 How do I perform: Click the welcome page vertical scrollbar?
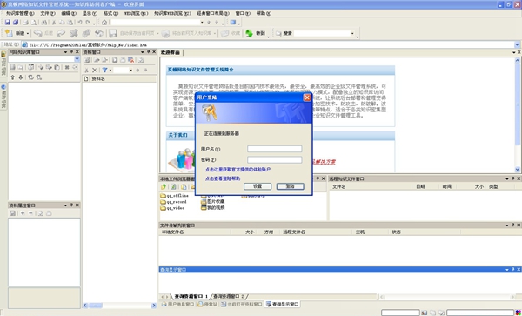pyautogui.click(x=518, y=115)
